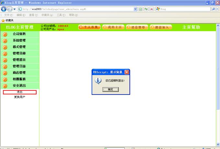Click the browser Back arrow button
The height and width of the screenshot is (149, 220).
click(x=4, y=9)
